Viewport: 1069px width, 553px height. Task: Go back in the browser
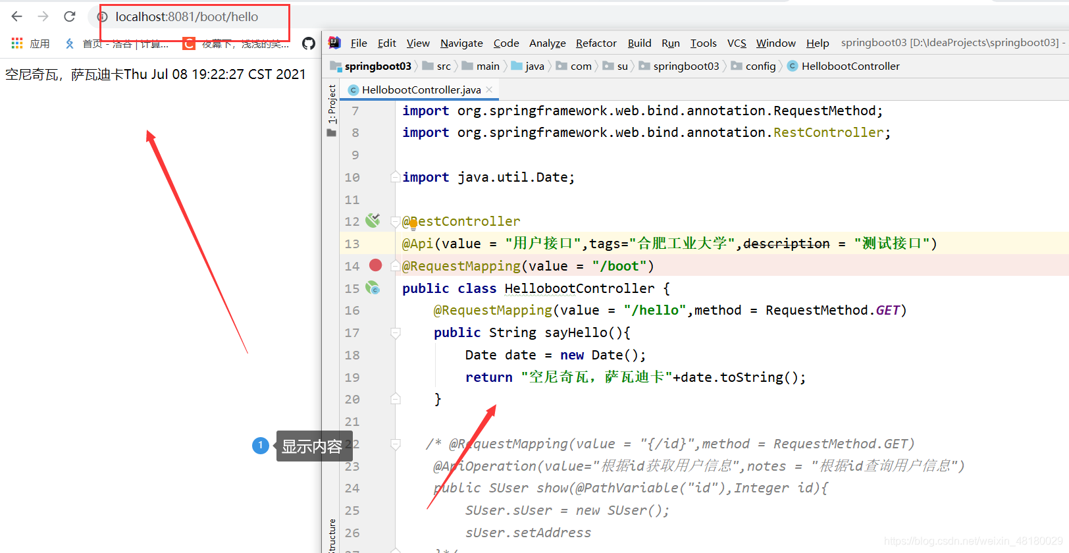17,16
